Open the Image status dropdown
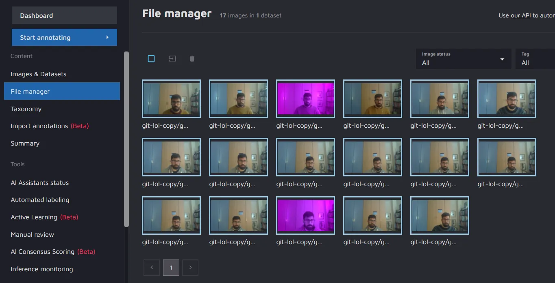 (x=463, y=59)
